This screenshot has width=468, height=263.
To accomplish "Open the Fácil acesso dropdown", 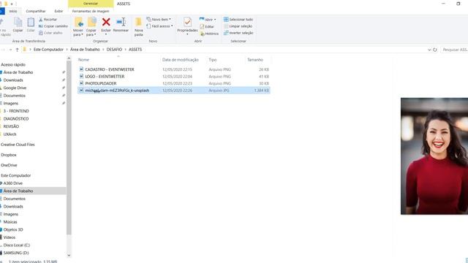I will (159, 26).
